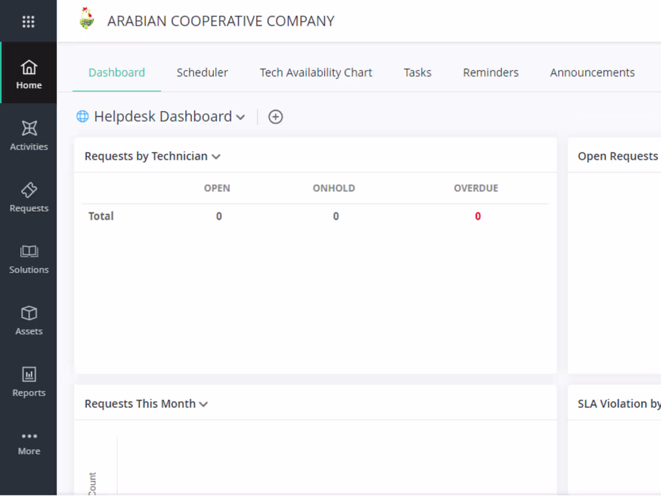This screenshot has width=661, height=496.
Task: Click the red overdue zero count
Action: (x=477, y=216)
